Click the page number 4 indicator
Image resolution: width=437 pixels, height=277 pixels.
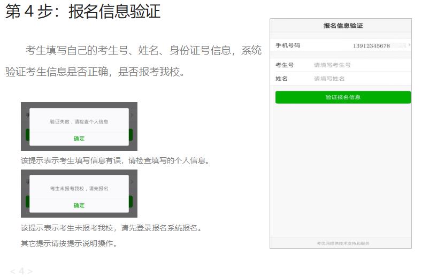21,271
